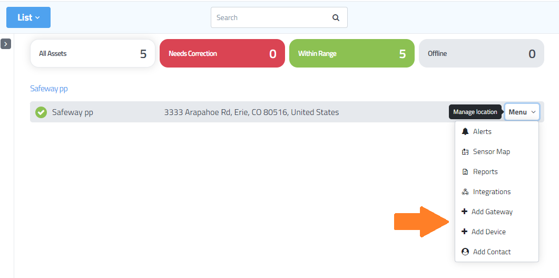Click the Integrations icon

(x=465, y=192)
